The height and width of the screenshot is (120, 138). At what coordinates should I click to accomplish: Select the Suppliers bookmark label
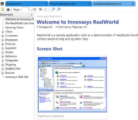tap(11, 48)
